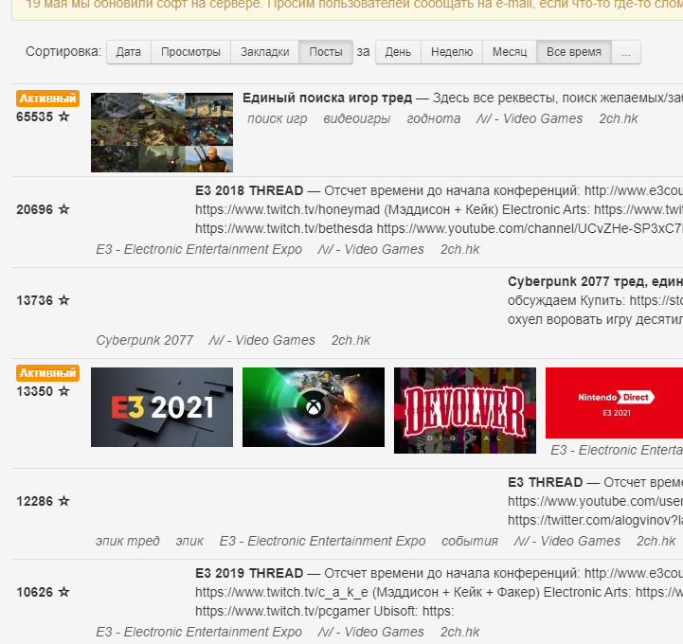Sort threads by Дата
683x644 pixels.
coord(129,52)
